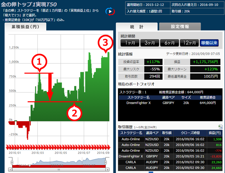Click the circled number 3 annotation marker
The image size is (225, 173).
click(105, 42)
